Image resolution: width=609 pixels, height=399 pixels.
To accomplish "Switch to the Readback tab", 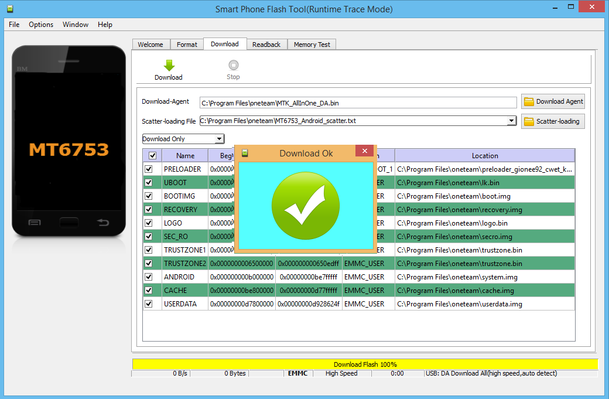I will [266, 45].
